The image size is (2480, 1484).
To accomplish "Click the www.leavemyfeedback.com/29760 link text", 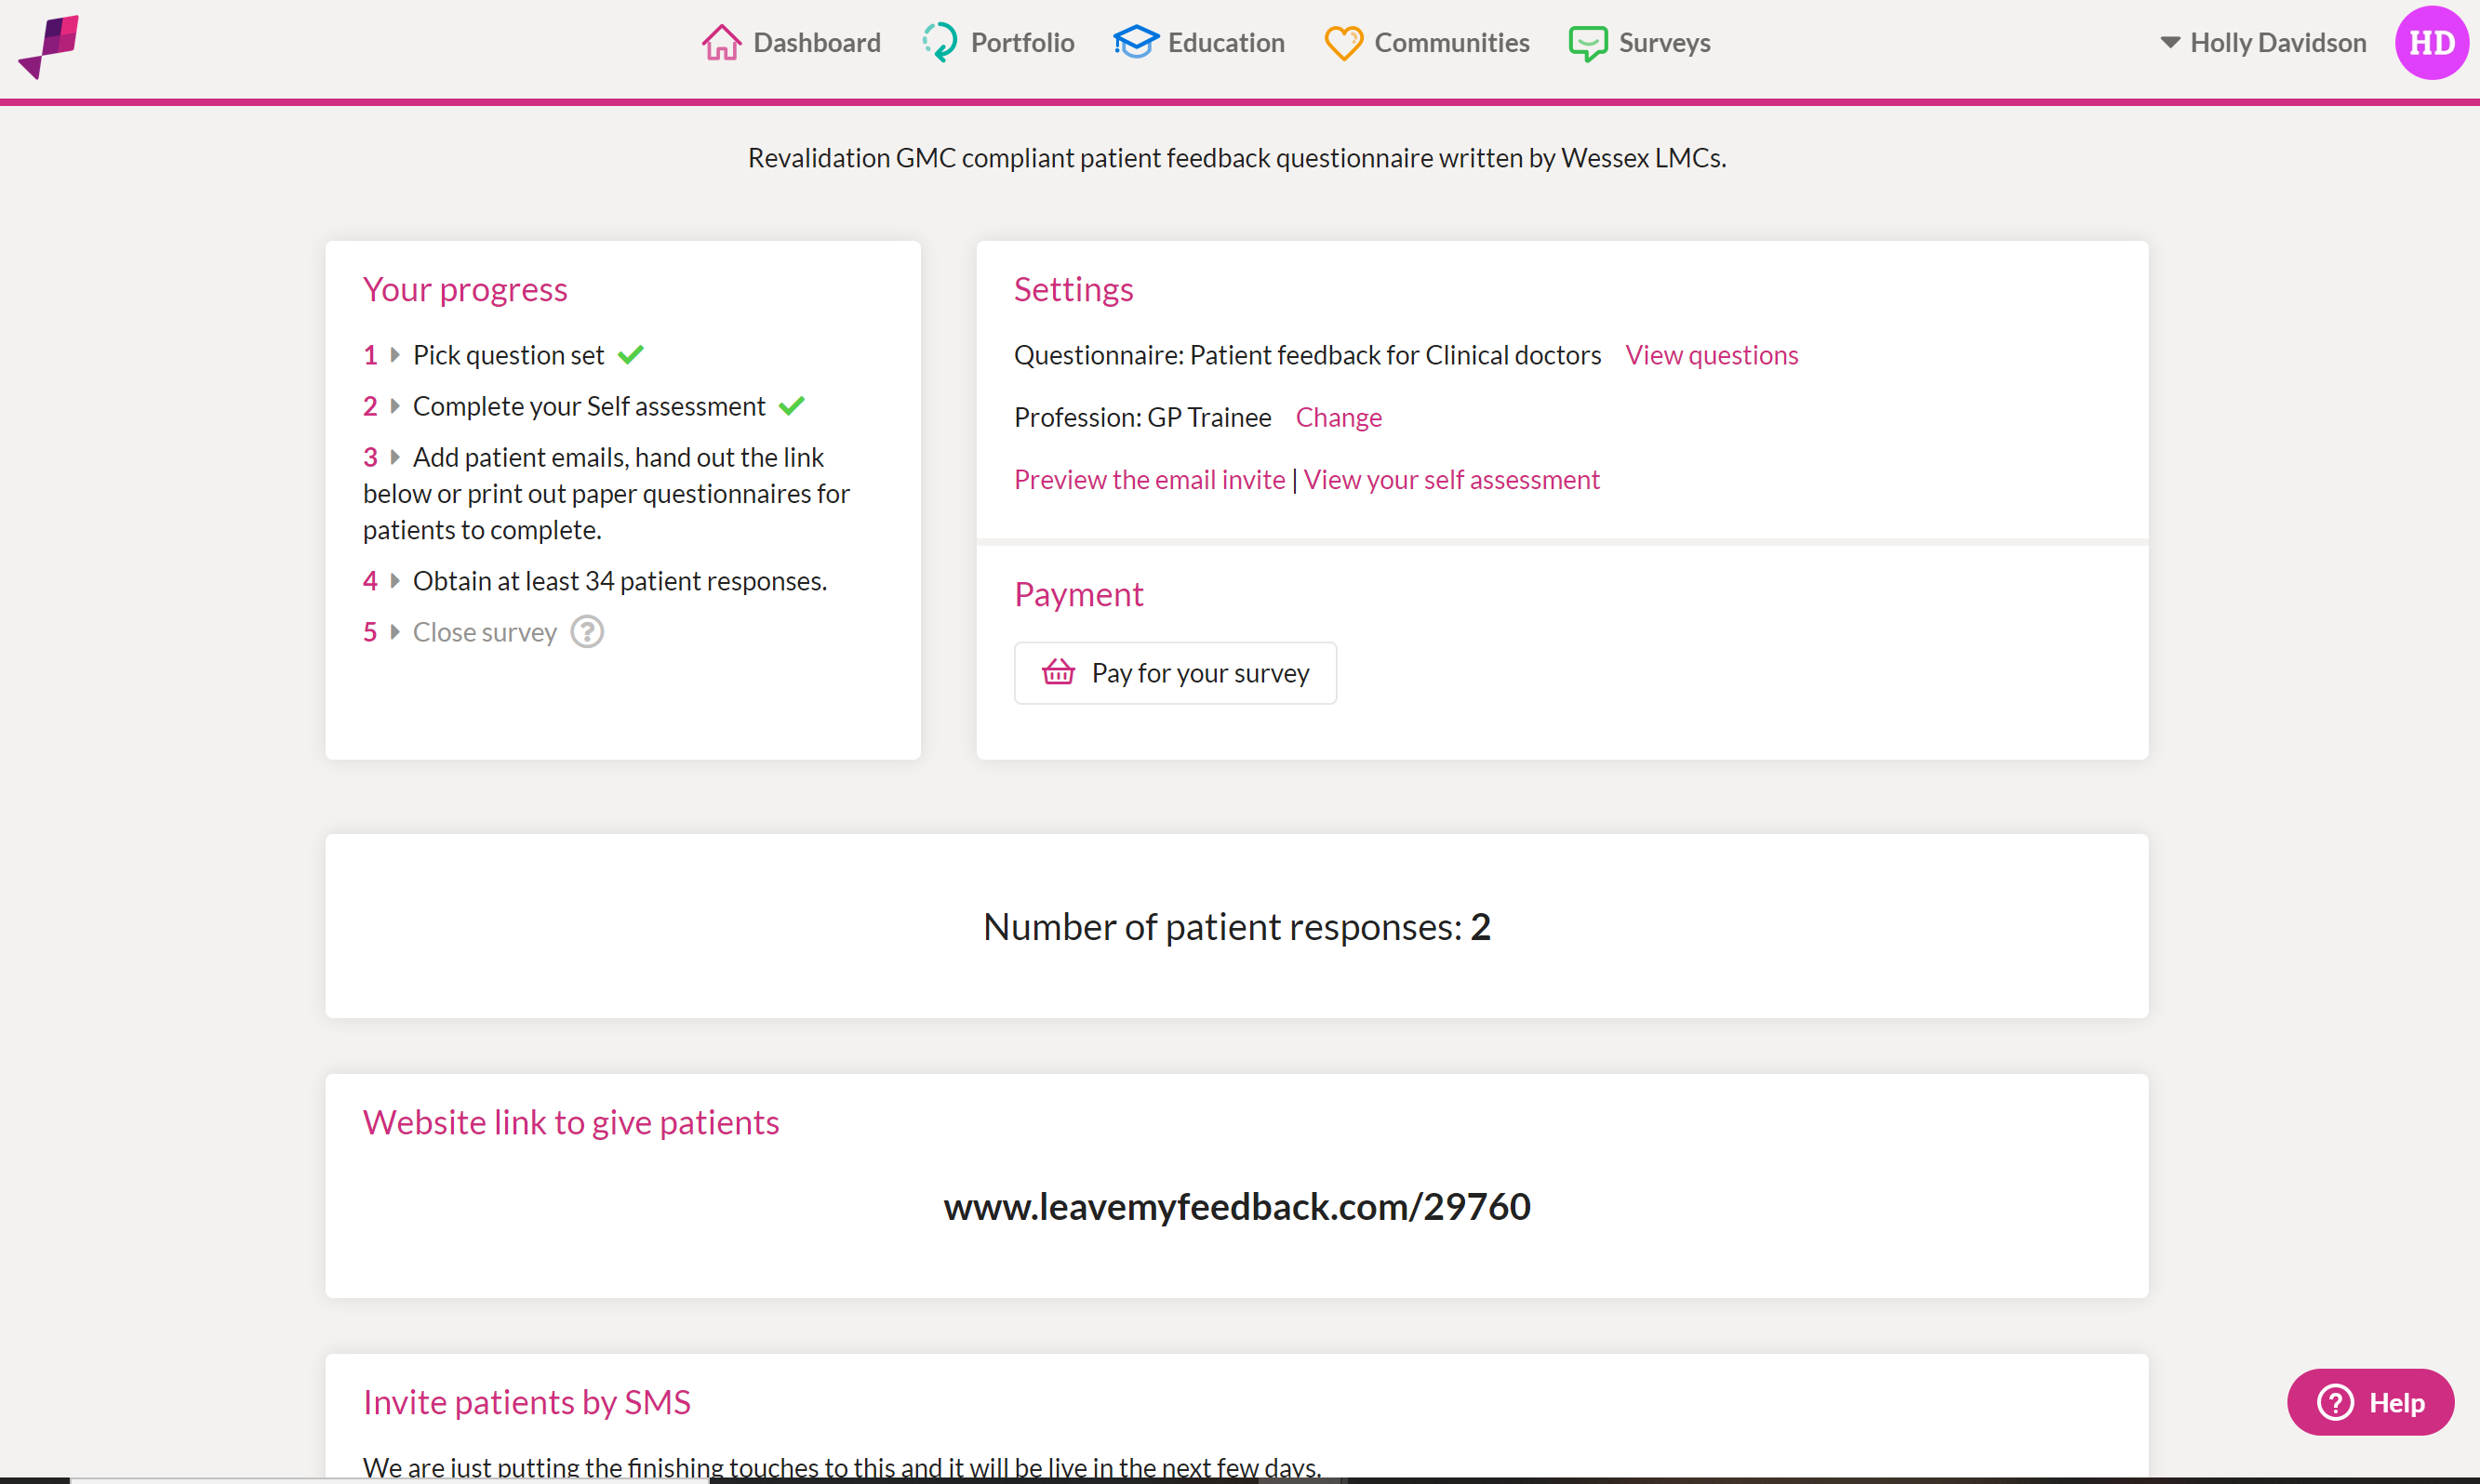I will 1236,1207.
